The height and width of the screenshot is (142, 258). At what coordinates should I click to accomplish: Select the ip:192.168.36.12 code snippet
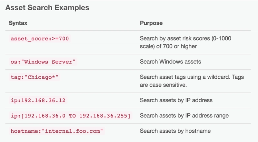point(38,100)
